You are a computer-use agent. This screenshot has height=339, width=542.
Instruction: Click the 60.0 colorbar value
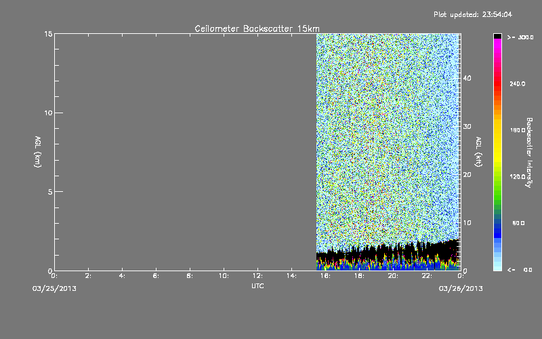(518, 223)
